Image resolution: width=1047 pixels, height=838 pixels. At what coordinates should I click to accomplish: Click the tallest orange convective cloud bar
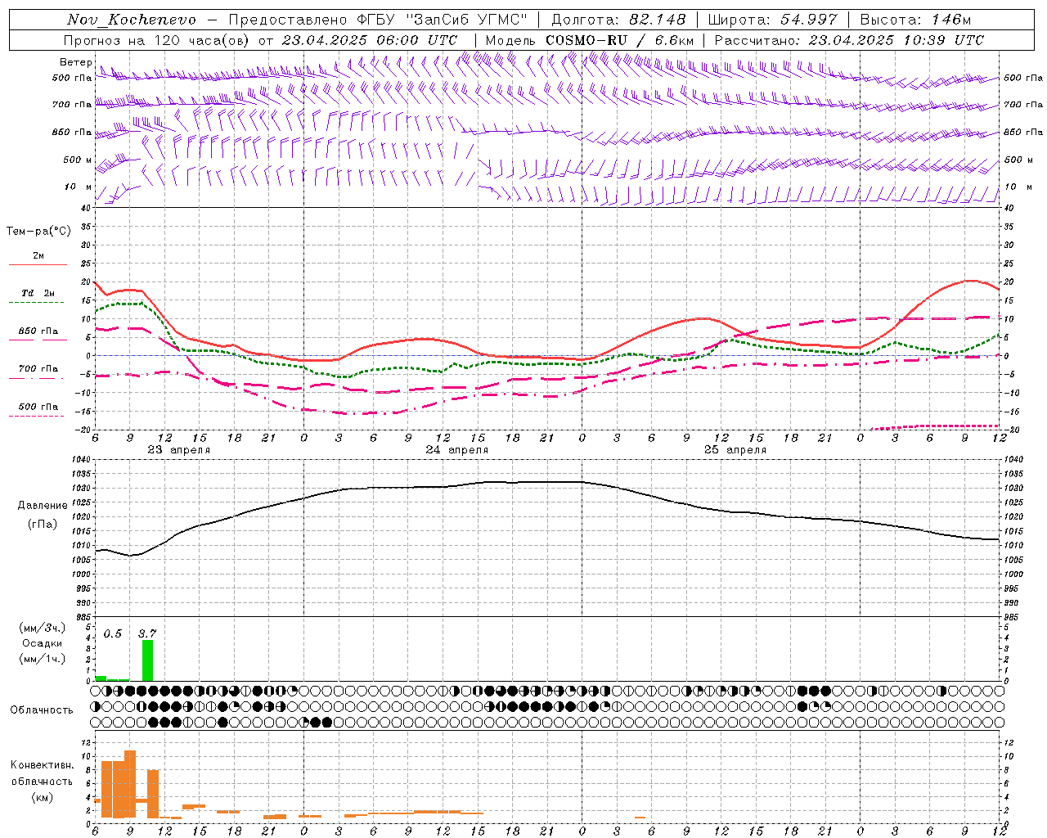pos(130,784)
